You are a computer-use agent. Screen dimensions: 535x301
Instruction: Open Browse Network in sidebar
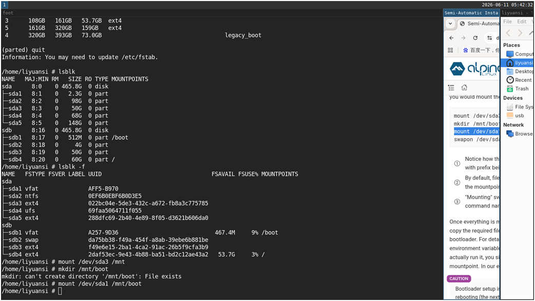tap(519, 134)
